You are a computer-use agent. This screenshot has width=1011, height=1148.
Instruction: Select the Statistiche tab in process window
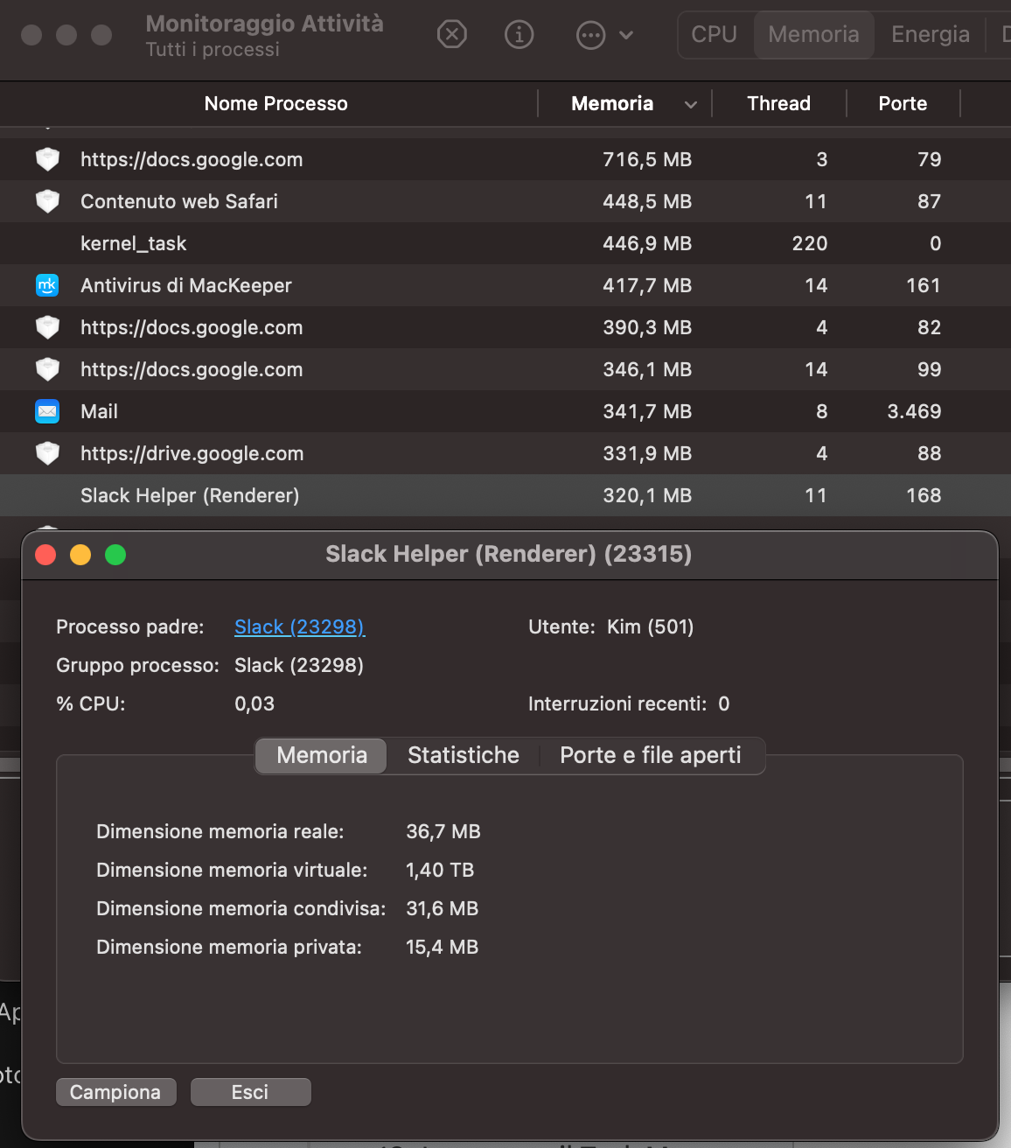pyautogui.click(x=464, y=755)
